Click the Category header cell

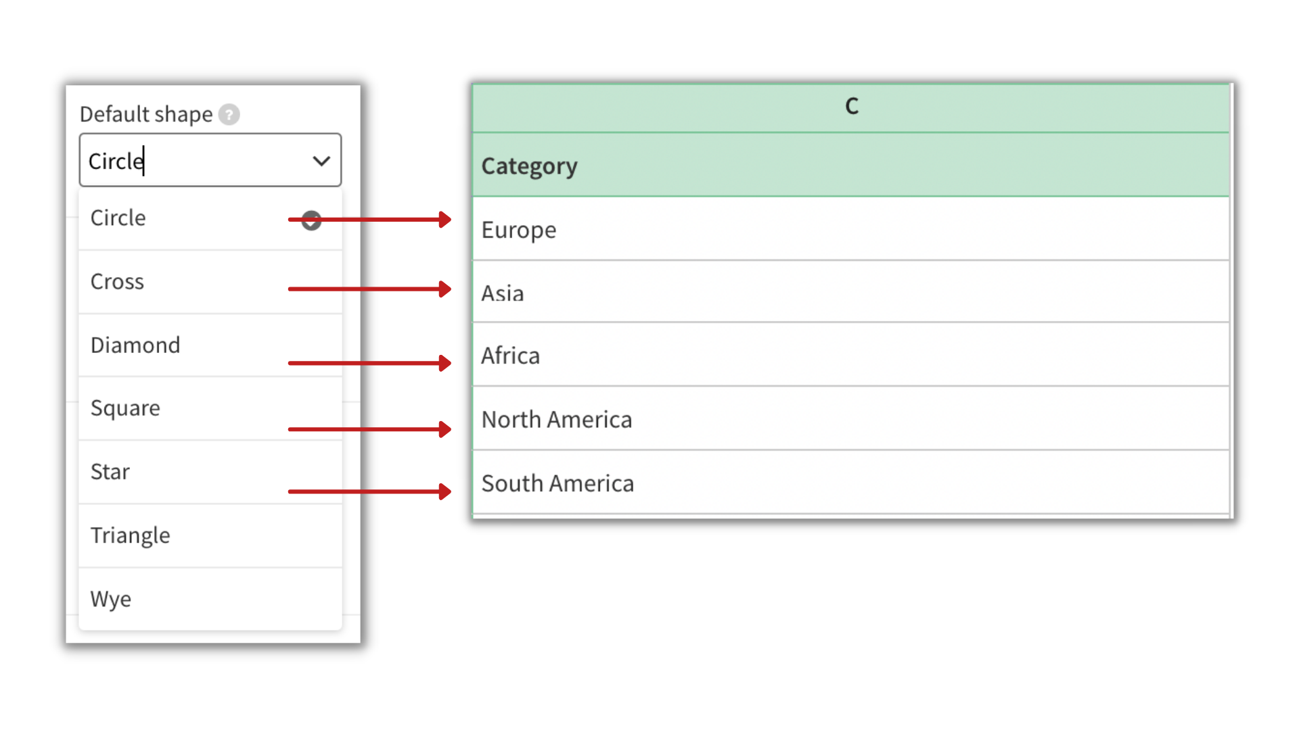[x=851, y=165]
